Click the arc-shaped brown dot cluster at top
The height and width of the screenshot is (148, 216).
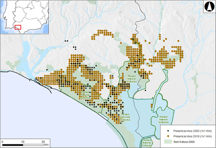(103, 35)
